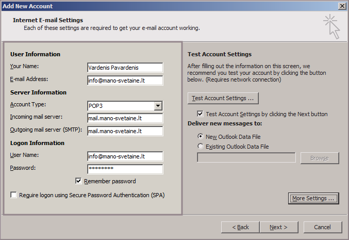This screenshot has width=349, height=240.
Task: Click the wizard cursor icon in header
Action: pos(331,26)
